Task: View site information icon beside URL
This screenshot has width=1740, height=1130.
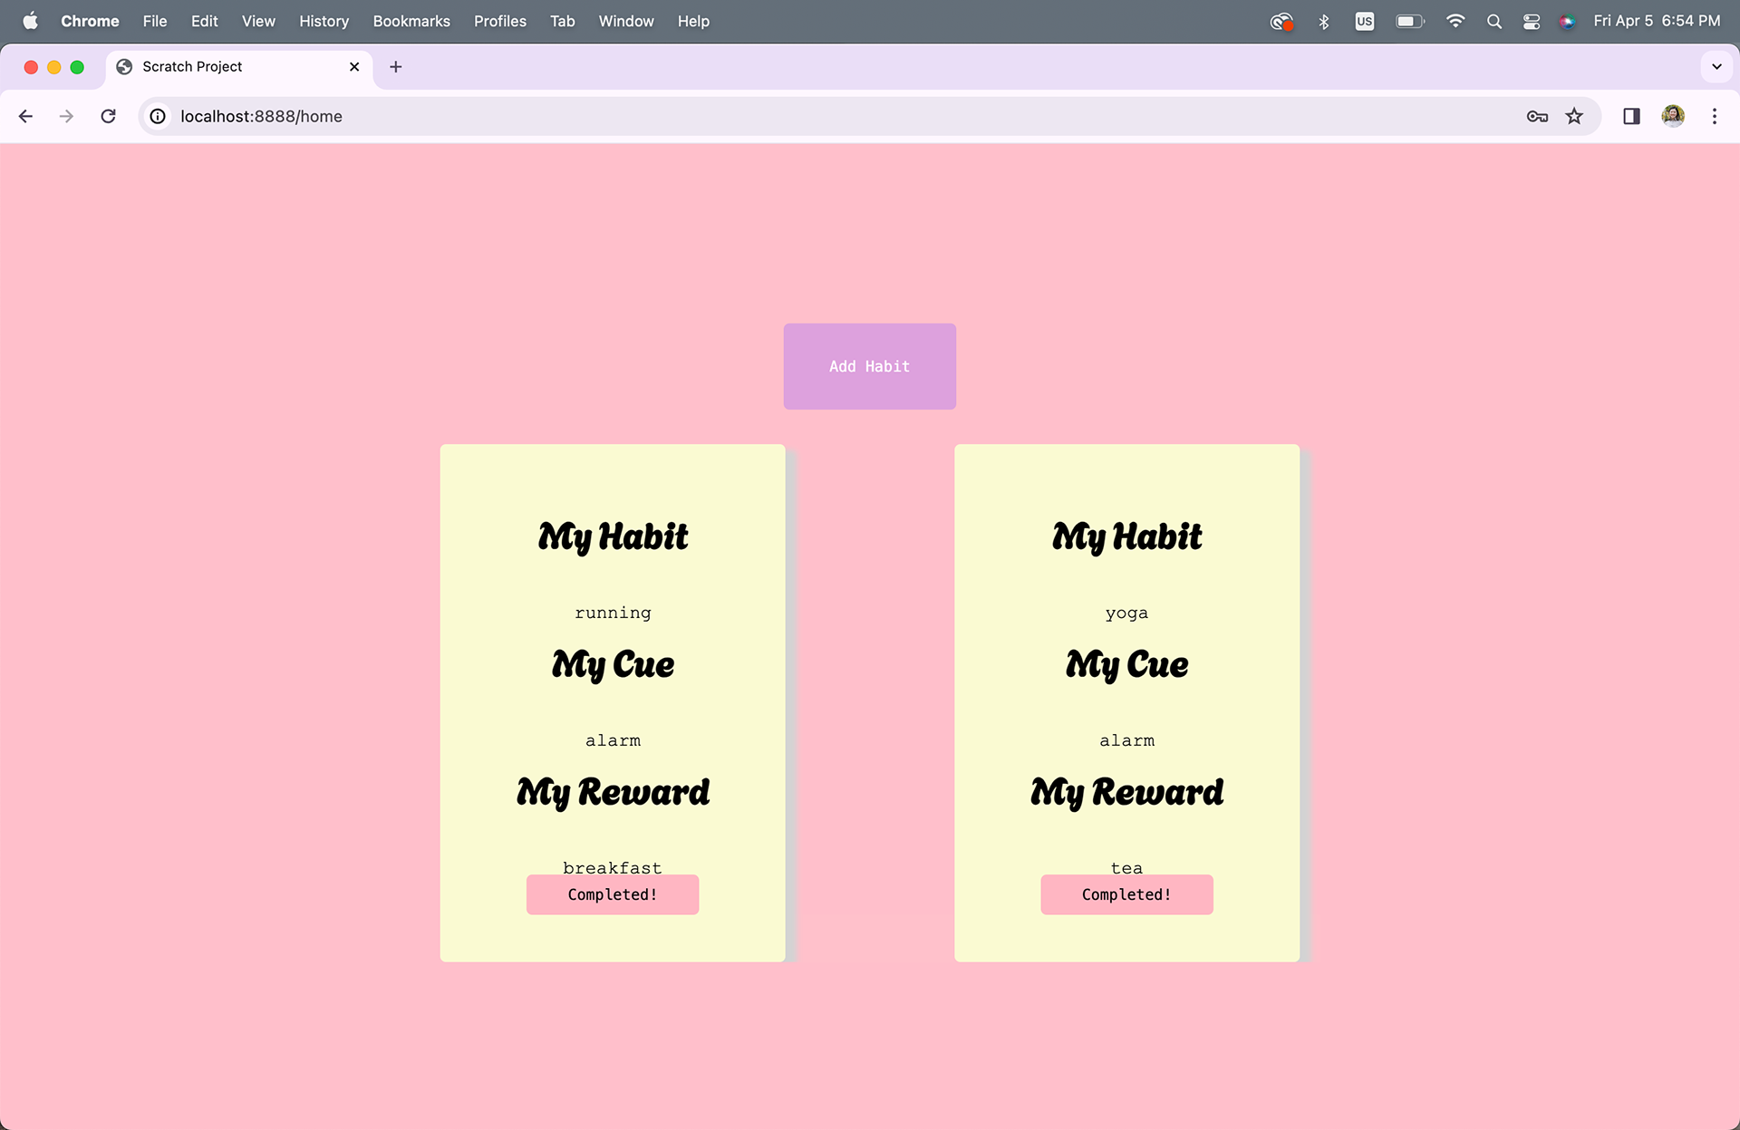Action: click(x=158, y=116)
